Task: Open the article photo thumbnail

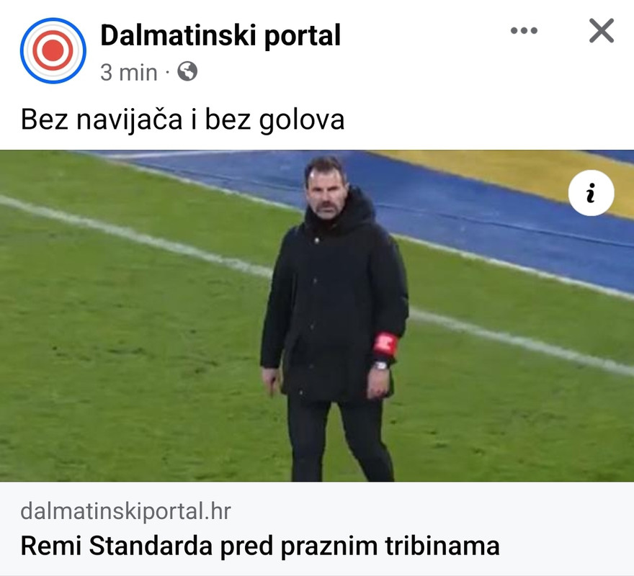Action: coord(317,315)
